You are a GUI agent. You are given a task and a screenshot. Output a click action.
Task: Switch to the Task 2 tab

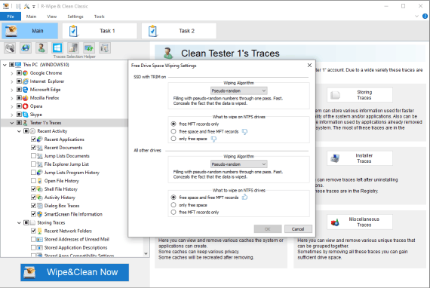pyautogui.click(x=179, y=31)
